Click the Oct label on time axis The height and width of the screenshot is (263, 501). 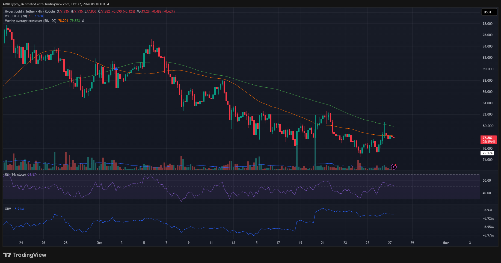99,243
